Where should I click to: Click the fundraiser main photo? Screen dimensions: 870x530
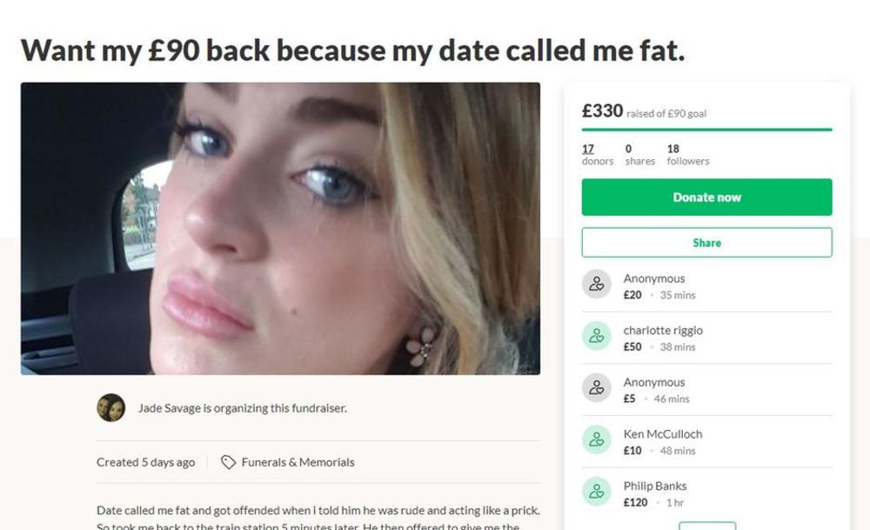point(280,229)
